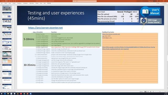Screen dimensions: 168x95
Task: Open the Transitions ribbon tab
Action: pos(19,3)
